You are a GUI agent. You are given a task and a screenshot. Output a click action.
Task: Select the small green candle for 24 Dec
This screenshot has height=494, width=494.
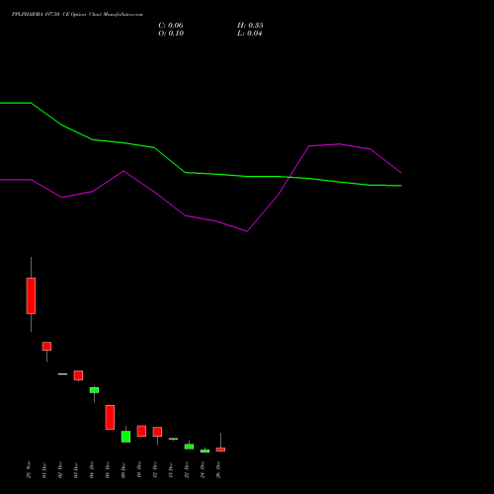coord(205,451)
